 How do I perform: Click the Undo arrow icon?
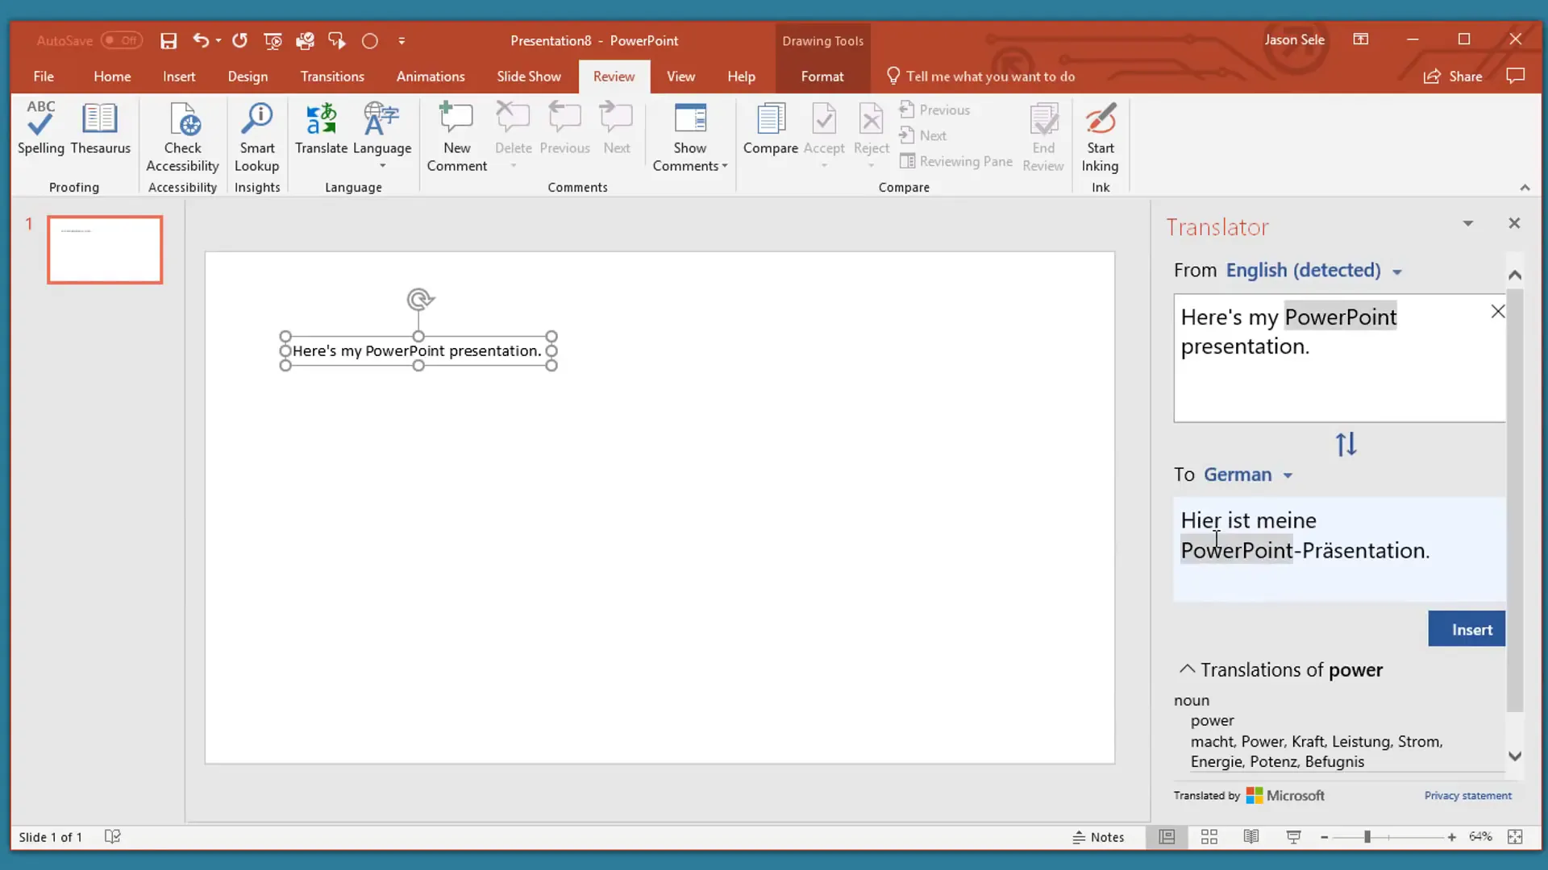(201, 40)
